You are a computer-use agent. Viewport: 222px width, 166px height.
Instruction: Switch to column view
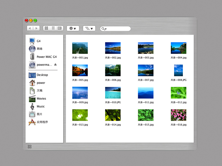[x=60, y=28]
